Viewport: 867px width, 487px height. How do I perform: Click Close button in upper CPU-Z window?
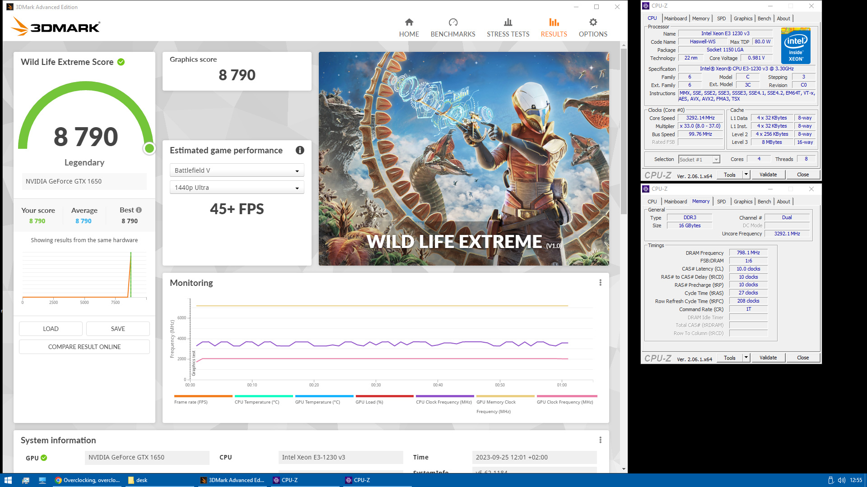[803, 175]
